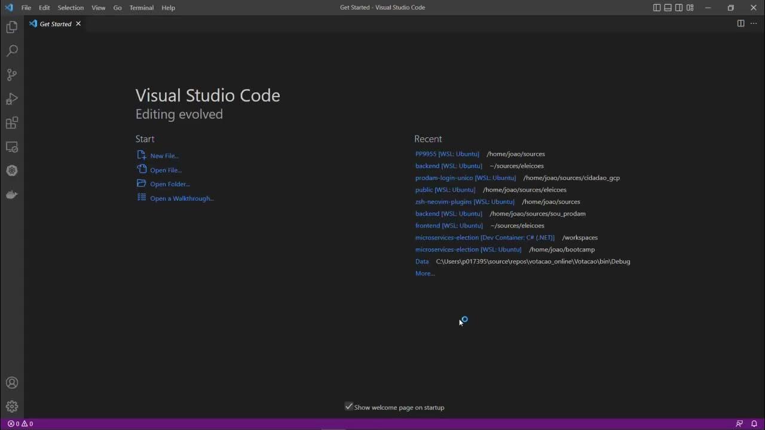This screenshot has width=765, height=430.
Task: Open the File menu
Action: 26,8
